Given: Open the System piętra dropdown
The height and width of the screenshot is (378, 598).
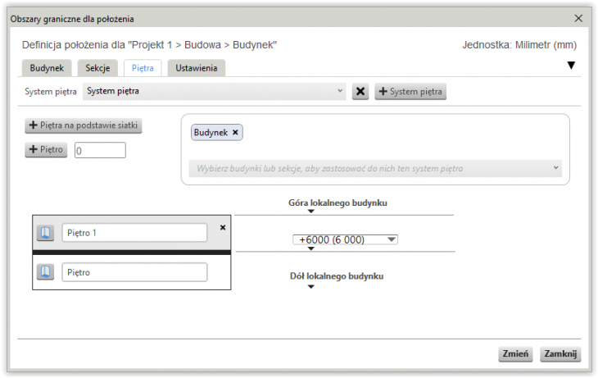Looking at the screenshot, I should tap(215, 91).
